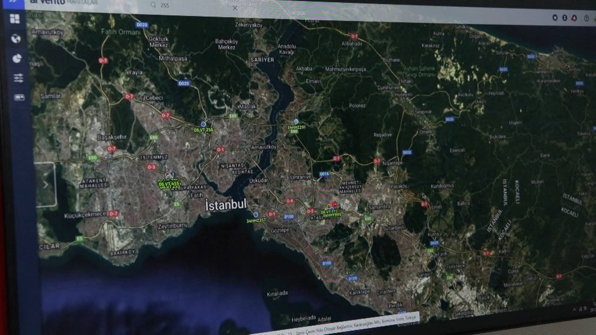Viewport: 596px width, 335px height.
Task: Select vehicle marker 34HHZ291
Action: coord(296,122)
